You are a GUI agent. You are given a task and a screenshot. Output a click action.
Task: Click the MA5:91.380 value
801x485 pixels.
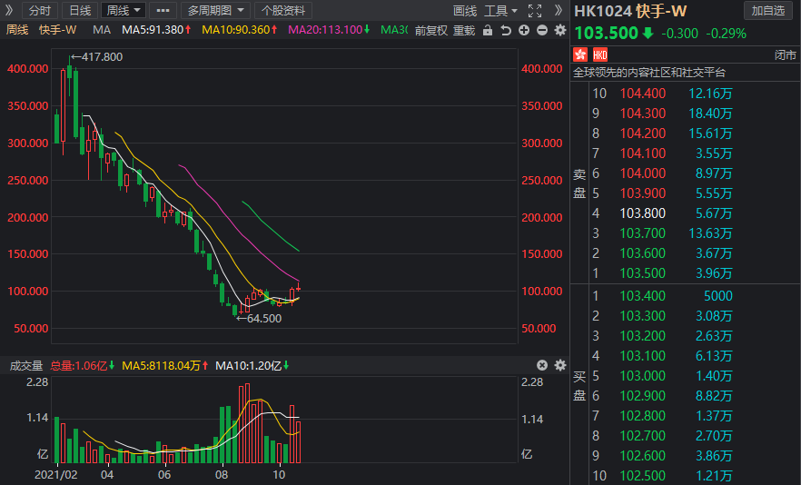(x=156, y=30)
